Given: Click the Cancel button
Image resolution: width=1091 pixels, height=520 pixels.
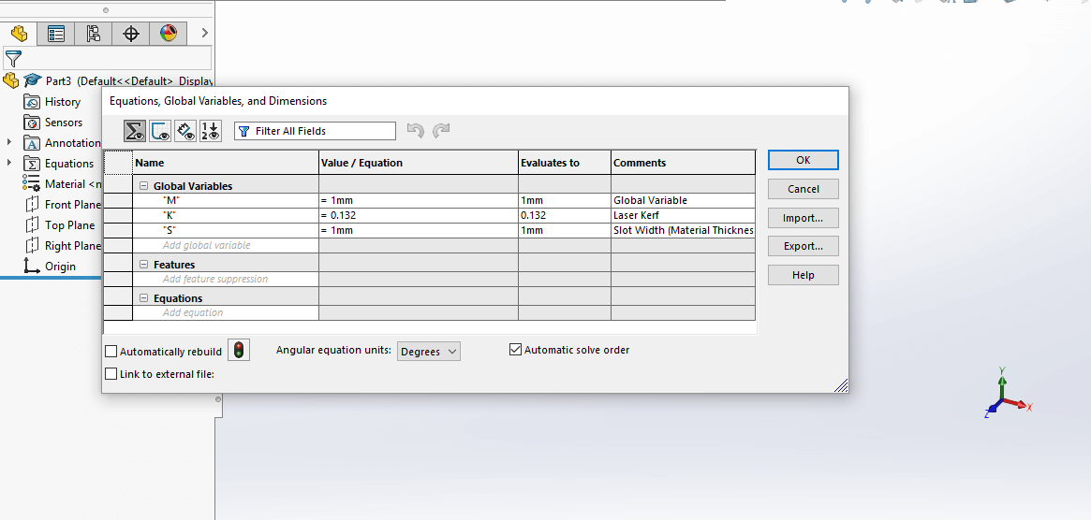Looking at the screenshot, I should tap(803, 189).
